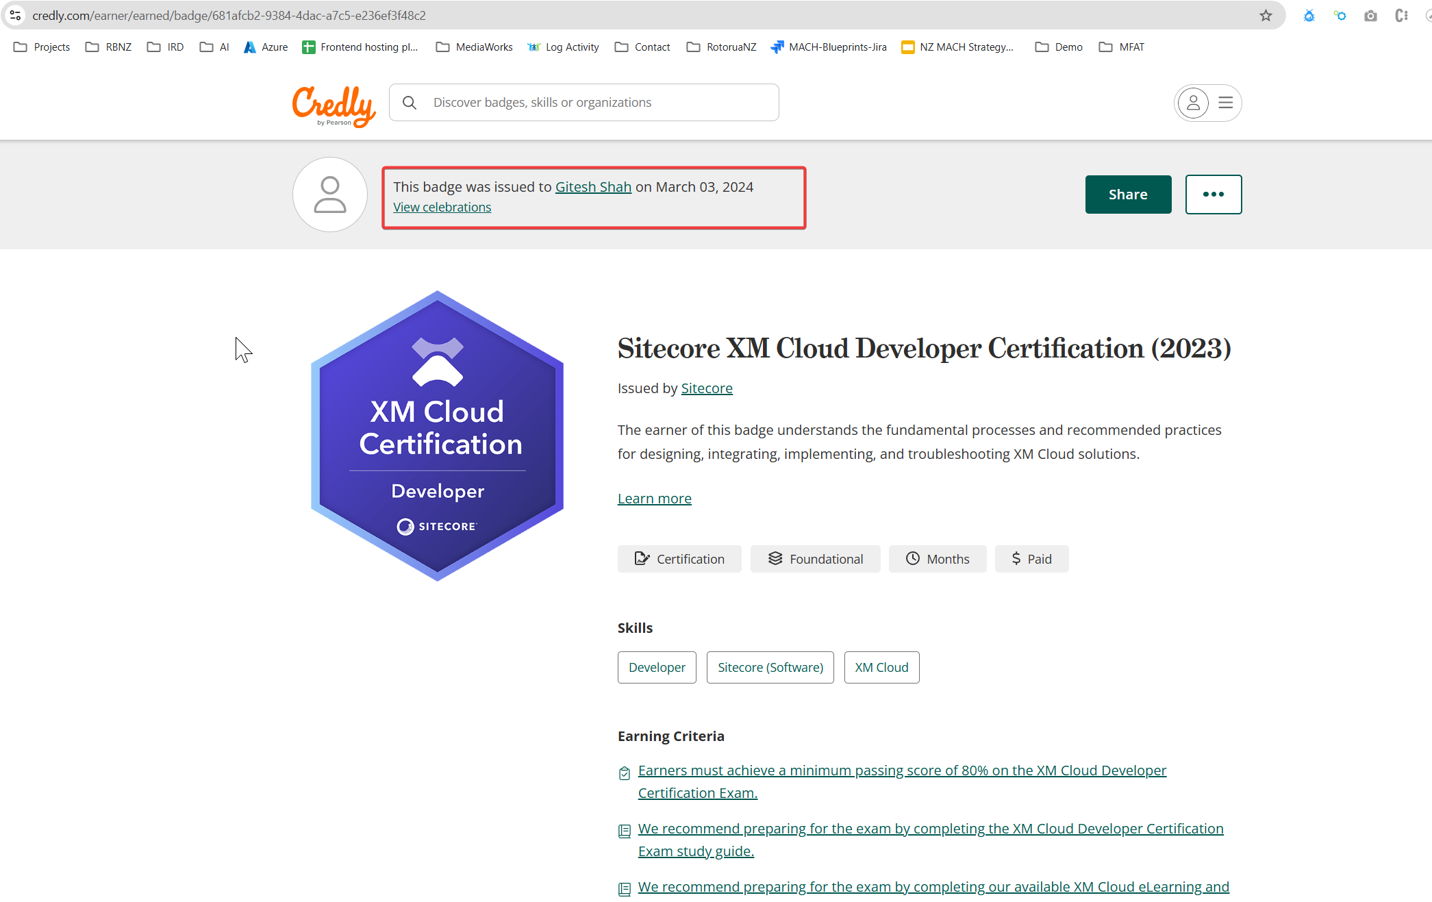Click the camera extension icon
Viewport: 1432px width, 902px height.
point(1370,15)
